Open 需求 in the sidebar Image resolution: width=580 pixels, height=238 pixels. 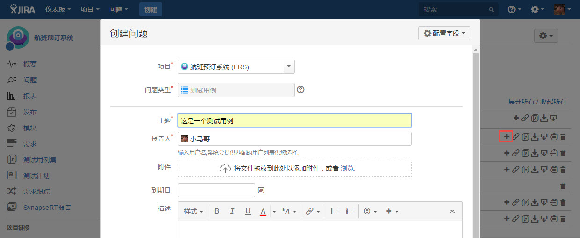click(30, 143)
